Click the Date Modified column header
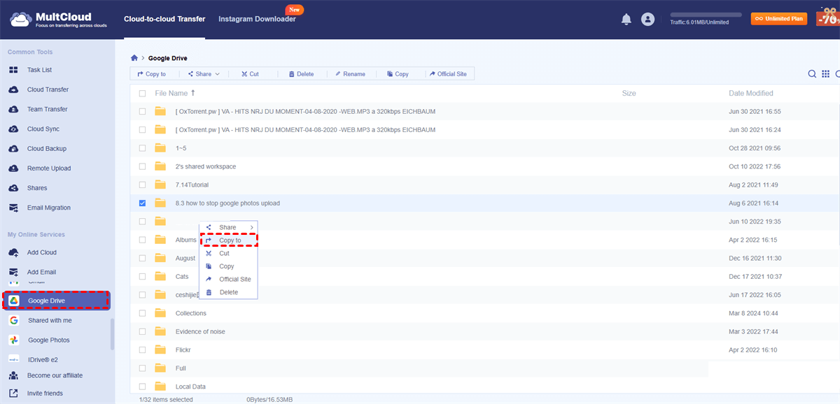840x404 pixels. (751, 93)
